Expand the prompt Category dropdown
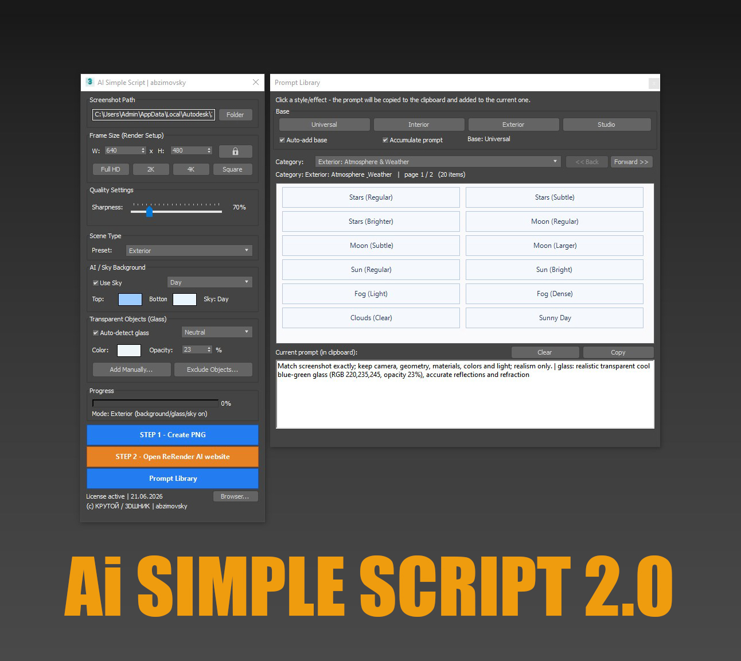Image resolution: width=741 pixels, height=661 pixels. [438, 162]
